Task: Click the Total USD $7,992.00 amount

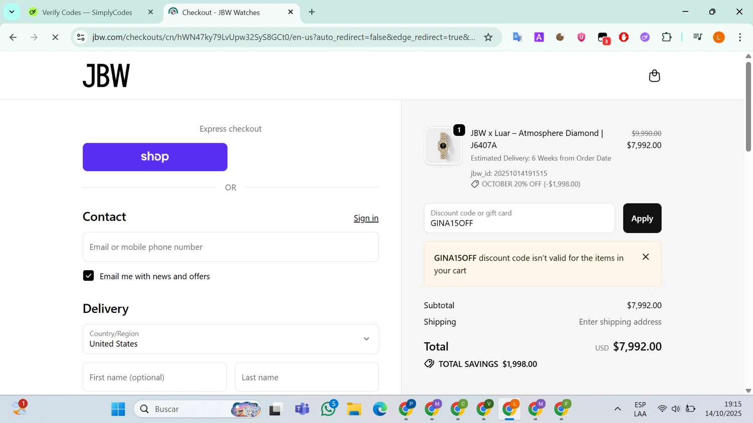Action: click(x=637, y=346)
